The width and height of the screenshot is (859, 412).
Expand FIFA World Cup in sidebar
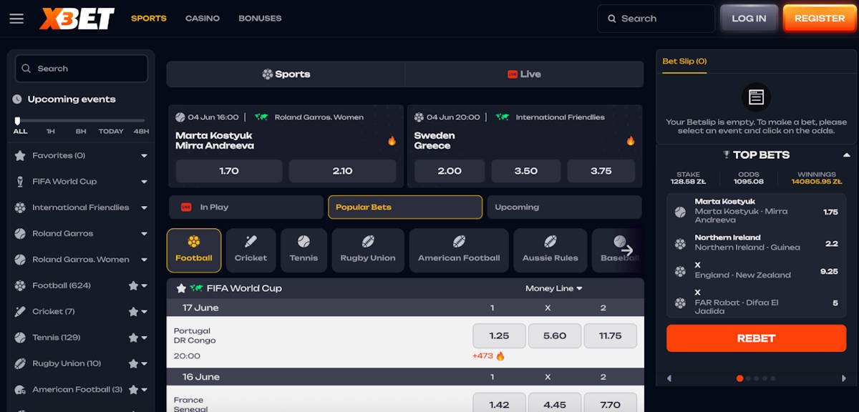[144, 182]
